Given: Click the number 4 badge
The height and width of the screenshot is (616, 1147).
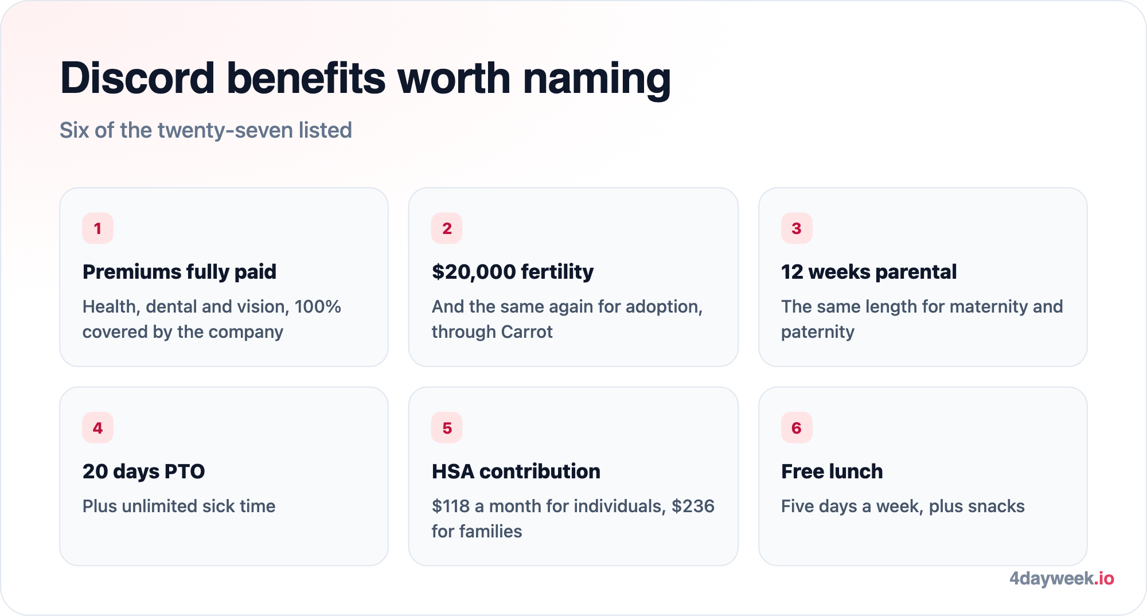Looking at the screenshot, I should [97, 428].
